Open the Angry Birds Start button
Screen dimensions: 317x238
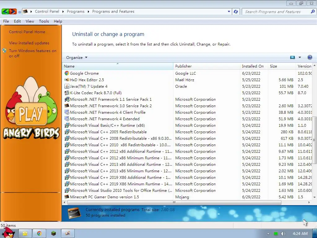(x=8, y=233)
